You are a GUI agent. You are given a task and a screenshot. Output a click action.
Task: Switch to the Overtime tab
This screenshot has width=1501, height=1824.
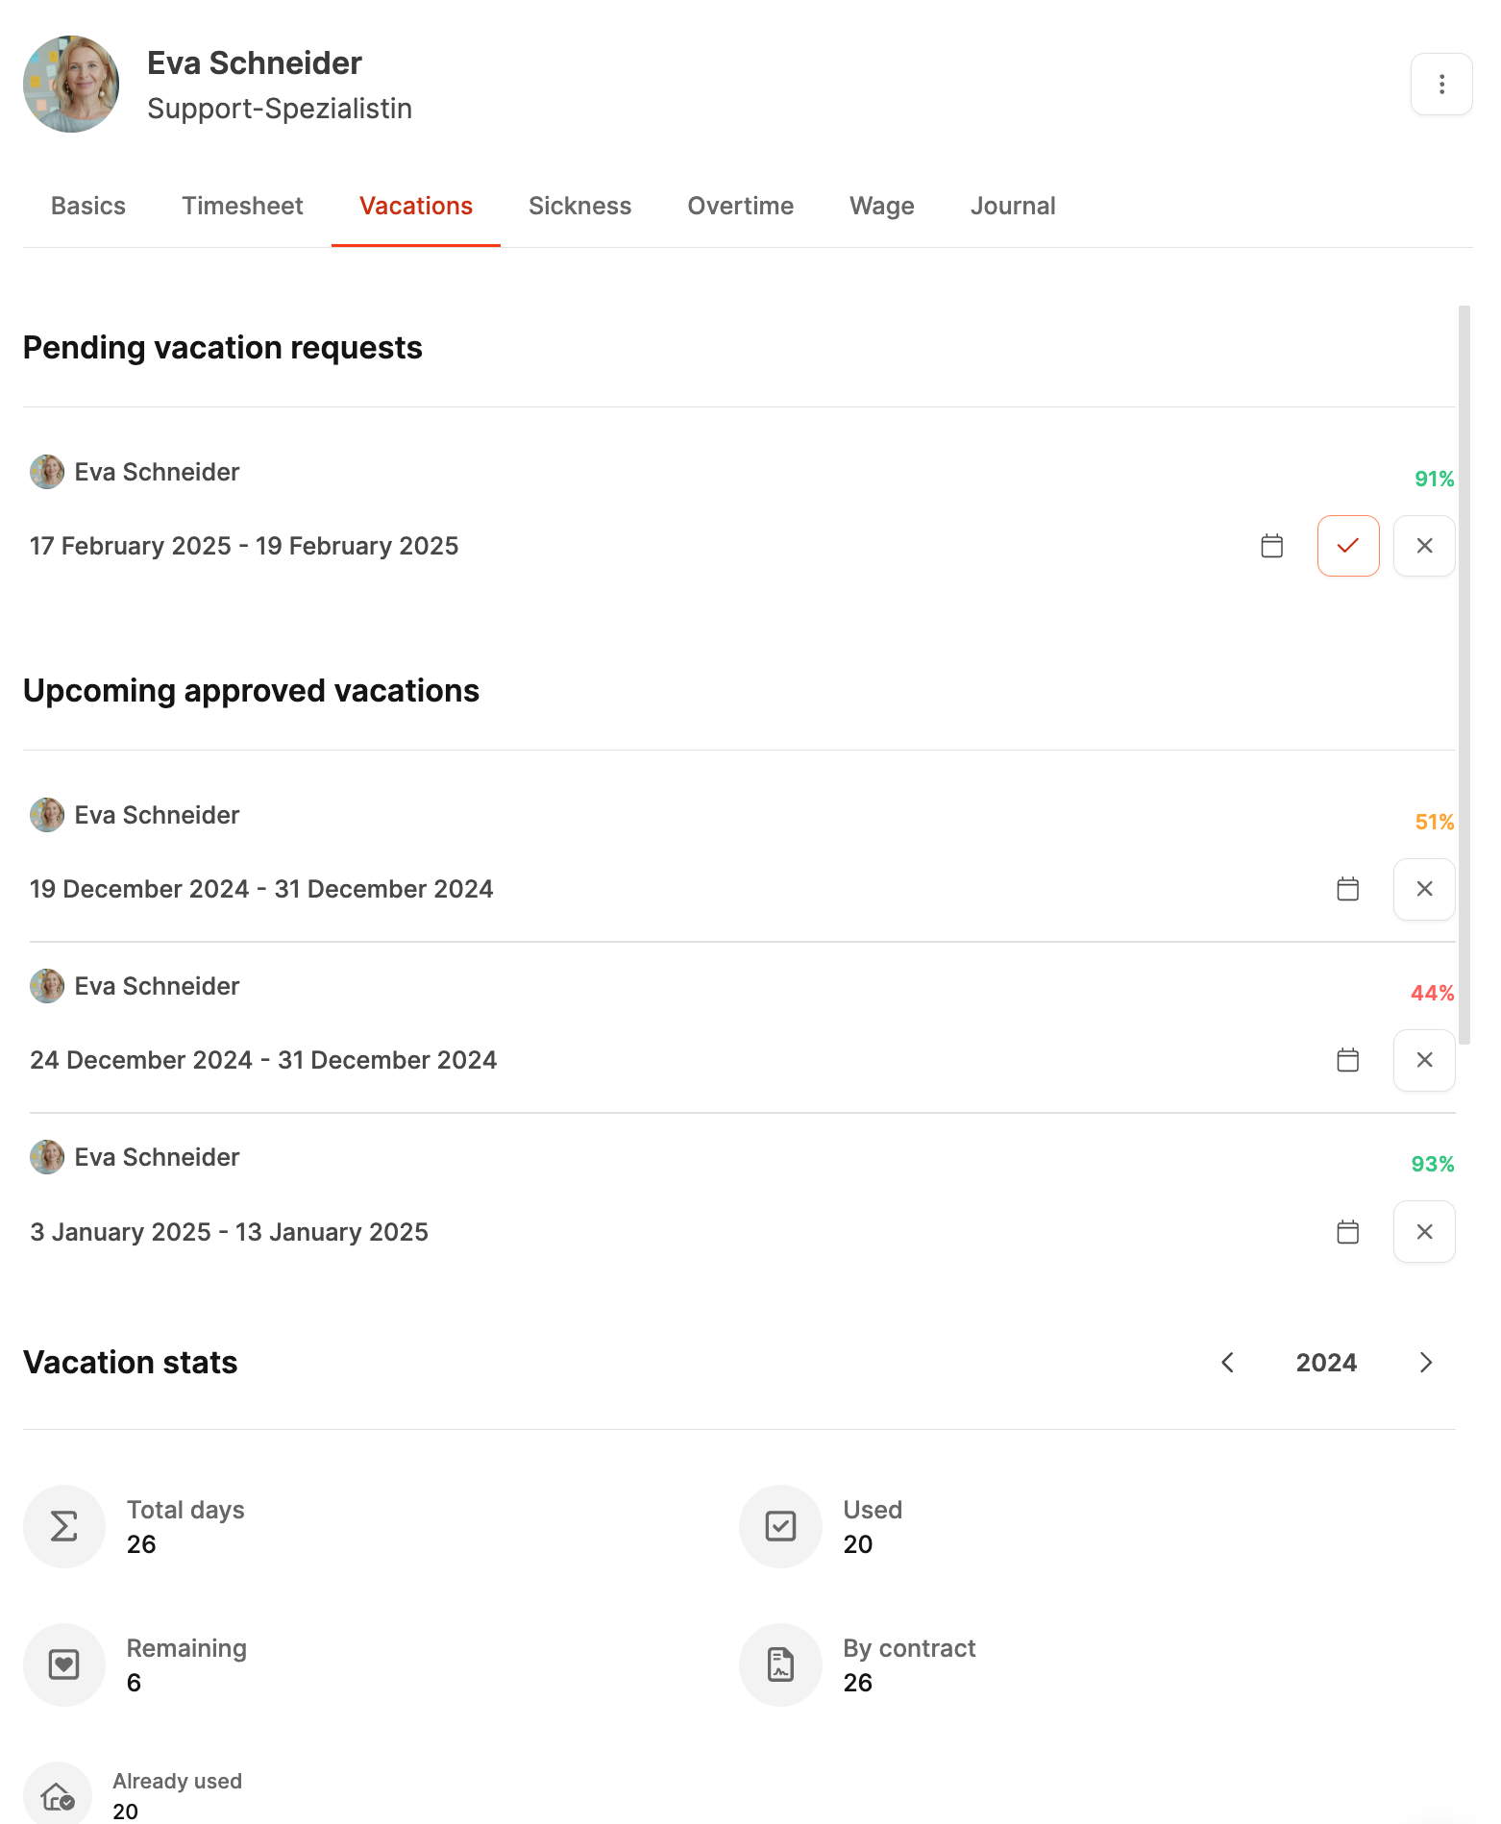[740, 206]
